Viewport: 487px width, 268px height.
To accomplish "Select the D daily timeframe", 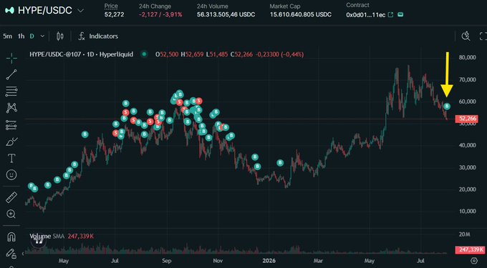I will tap(32, 36).
